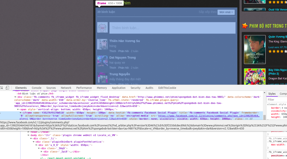Expand the head element node
The height and width of the screenshot is (159, 287).
pyautogui.click(x=28, y=132)
